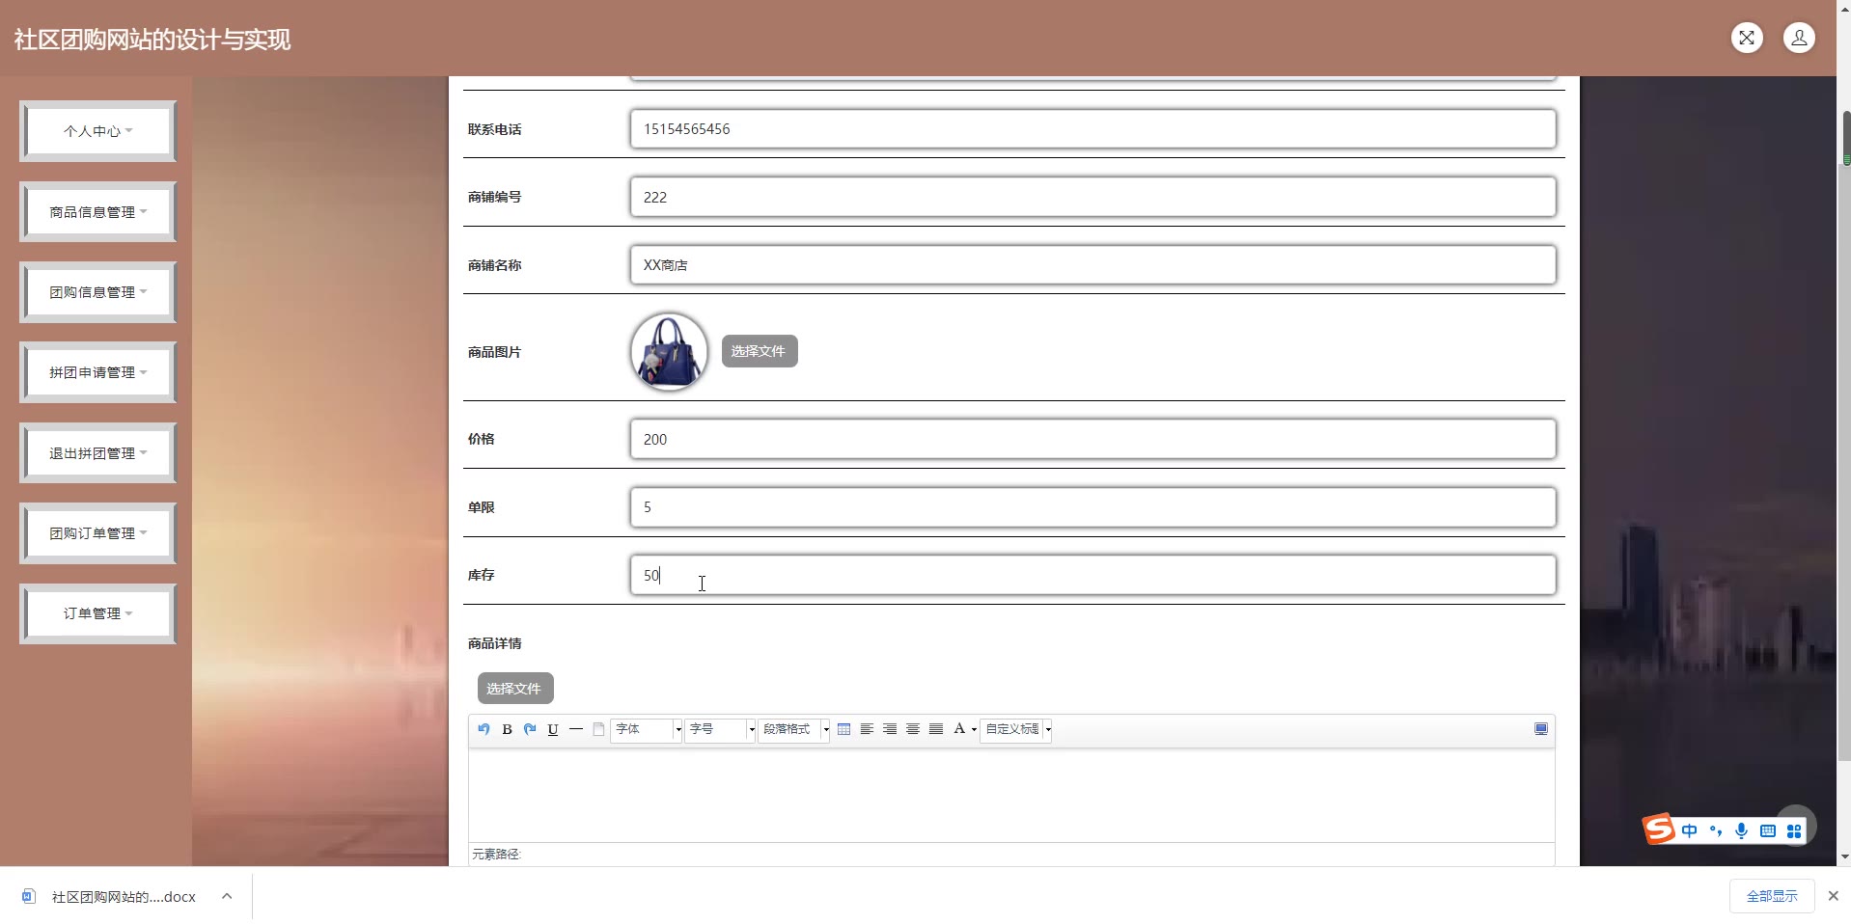This screenshot has height=924, width=1851.
Task: Click the editor fullscreen icon
Action: coord(1541,729)
